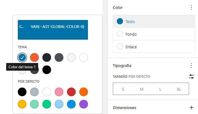Choose font size XL
This screenshot has height=114, width=198.
[179, 89]
